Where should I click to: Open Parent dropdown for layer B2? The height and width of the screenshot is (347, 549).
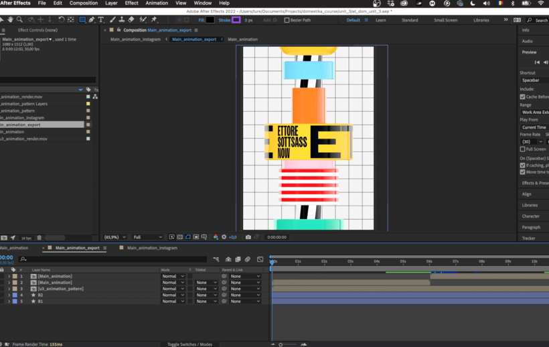pyautogui.click(x=245, y=295)
